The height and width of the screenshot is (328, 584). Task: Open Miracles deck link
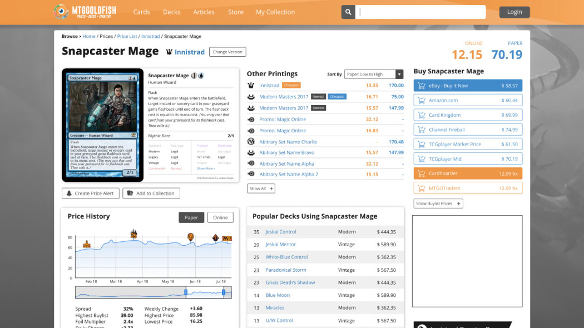(x=275, y=308)
